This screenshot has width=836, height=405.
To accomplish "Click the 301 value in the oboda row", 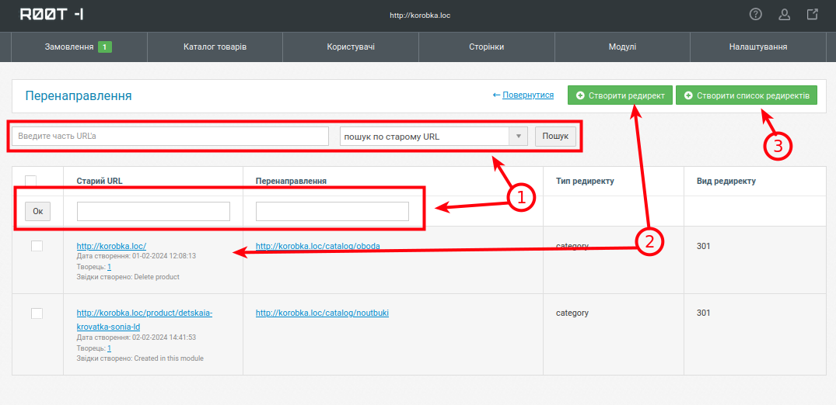I will (x=704, y=246).
